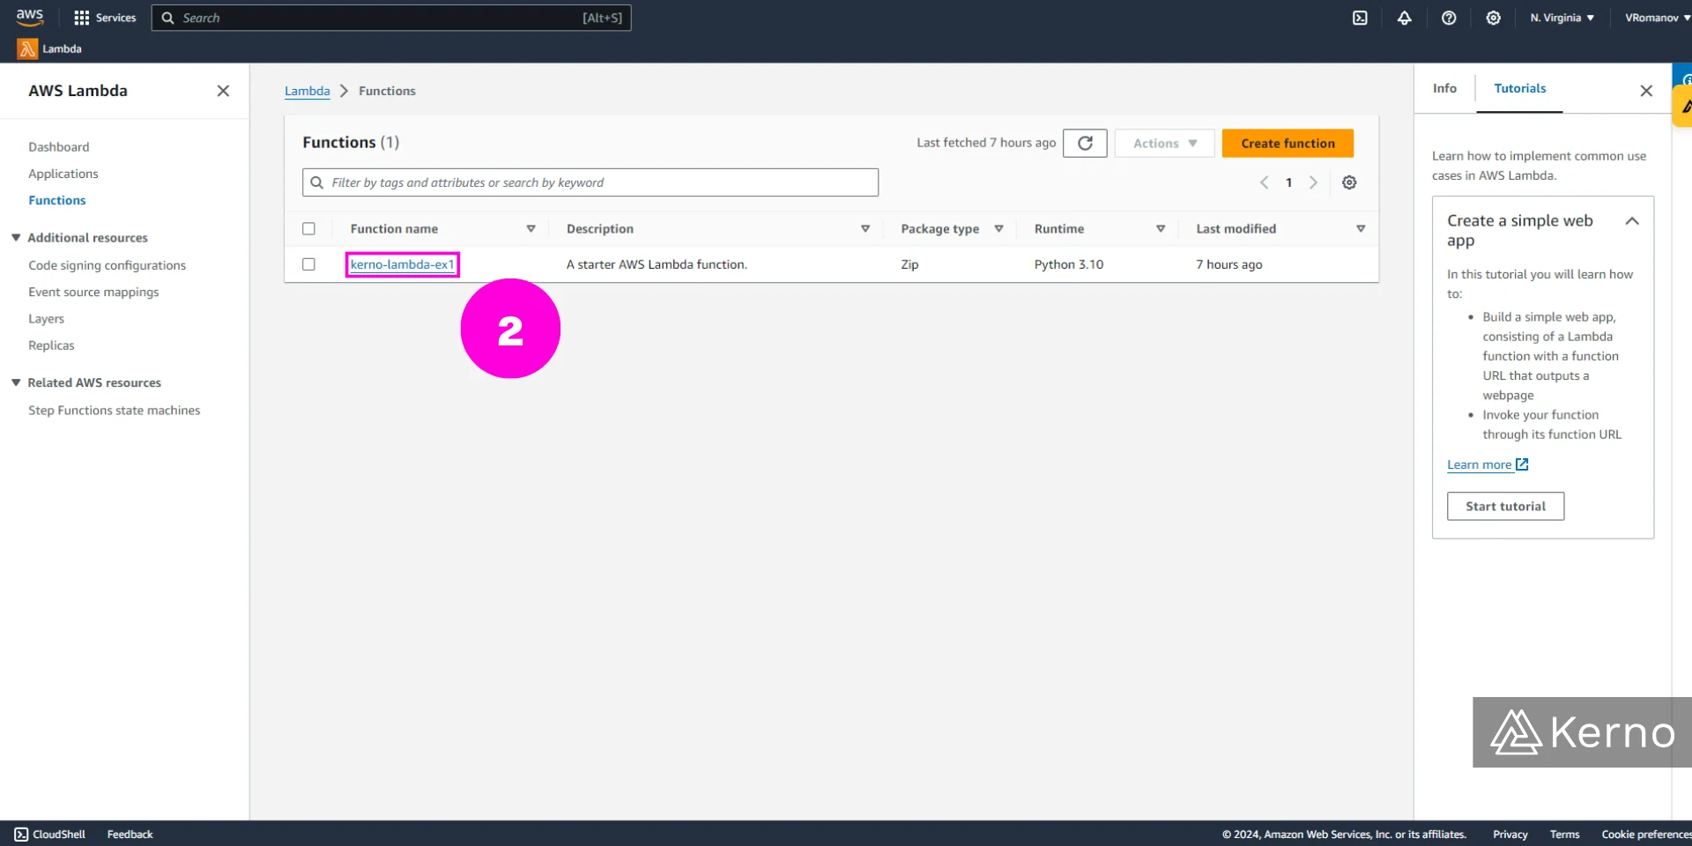
Task: Click the Zip package type cell
Action: pyautogui.click(x=909, y=264)
